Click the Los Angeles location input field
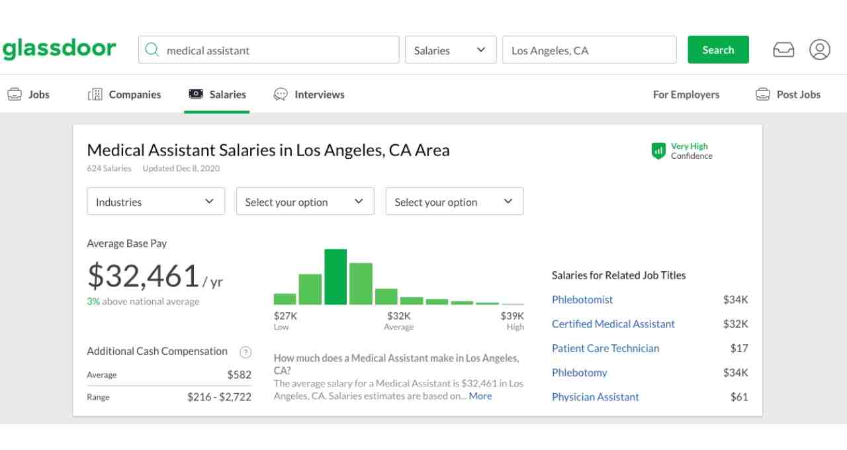 (x=589, y=50)
